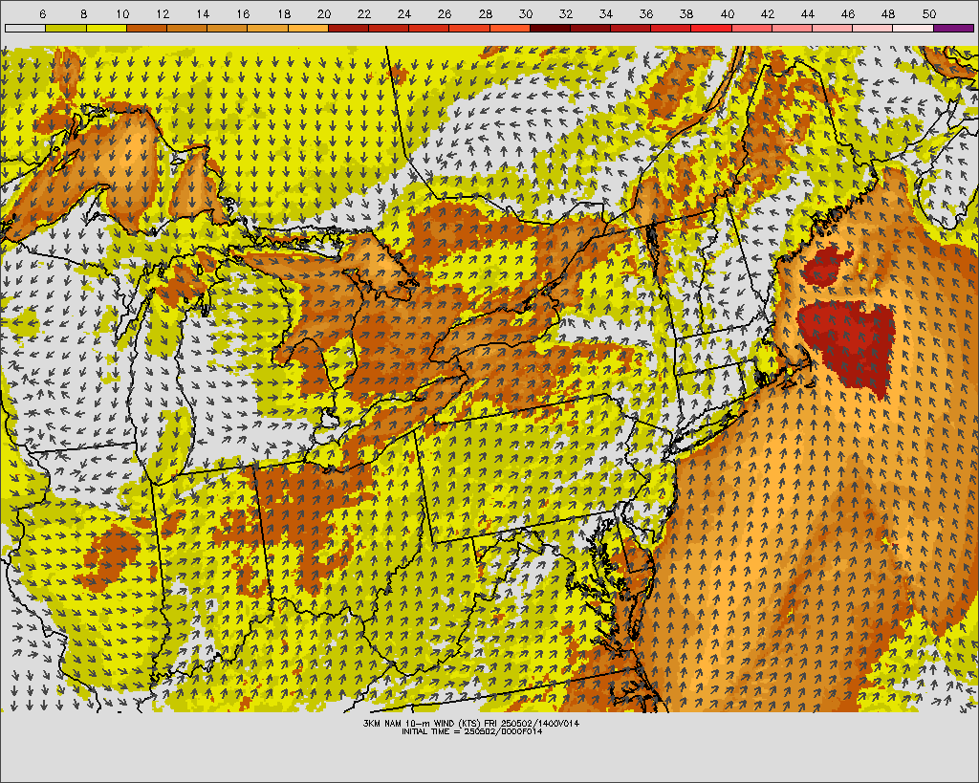Screen dimensions: 979x783
Task: Click the "20" legend scale label
Action: coord(324,13)
